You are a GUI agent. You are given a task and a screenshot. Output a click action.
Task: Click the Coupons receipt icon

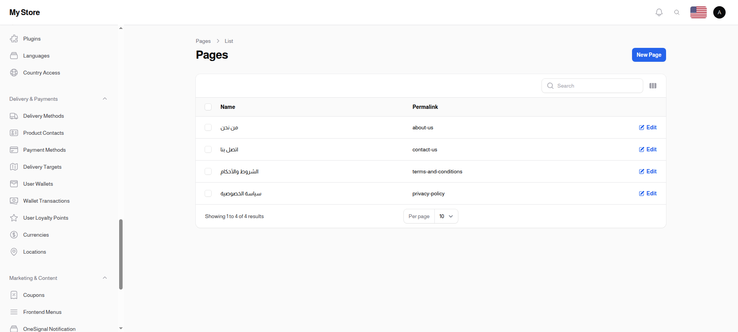click(14, 295)
